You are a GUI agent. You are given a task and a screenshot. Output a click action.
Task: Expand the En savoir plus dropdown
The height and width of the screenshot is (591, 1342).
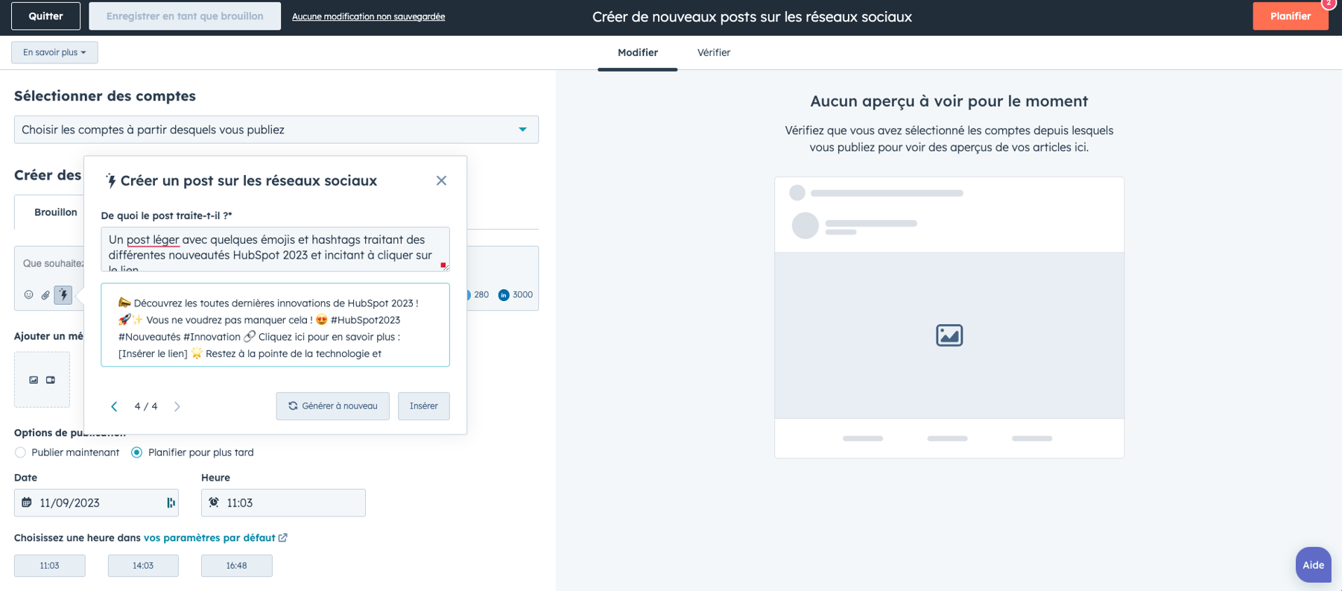click(54, 52)
